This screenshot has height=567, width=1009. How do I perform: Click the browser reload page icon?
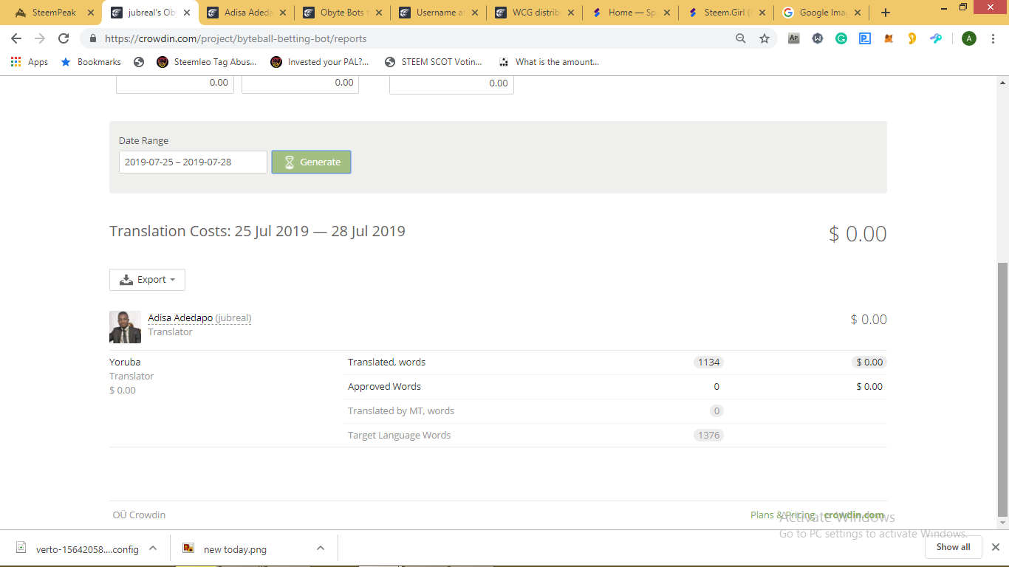tap(64, 38)
